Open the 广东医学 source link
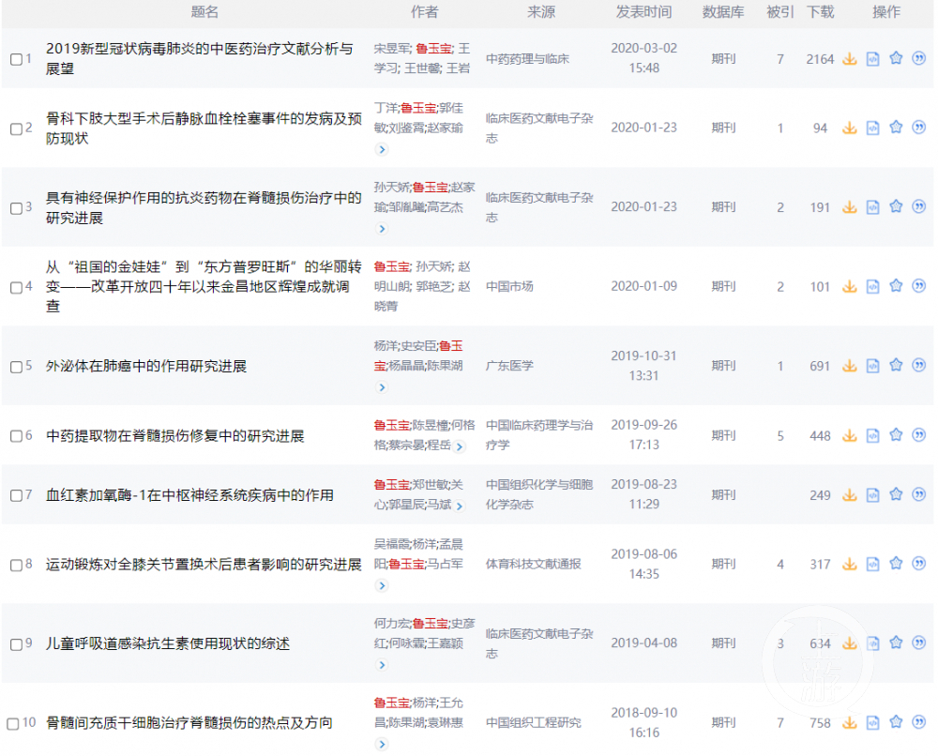 509,366
